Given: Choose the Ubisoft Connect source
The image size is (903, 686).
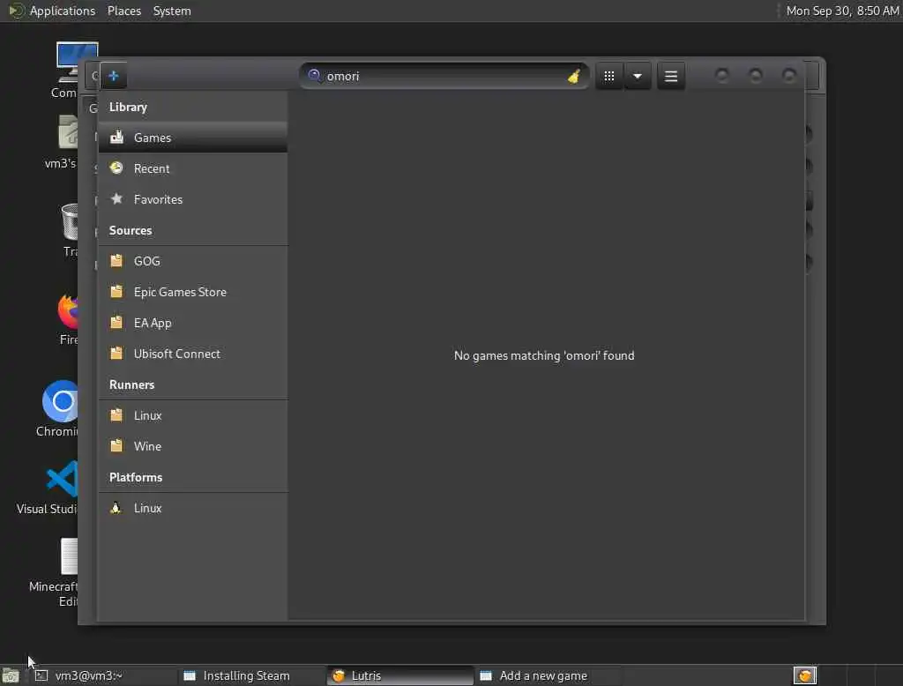Looking at the screenshot, I should pos(193,354).
